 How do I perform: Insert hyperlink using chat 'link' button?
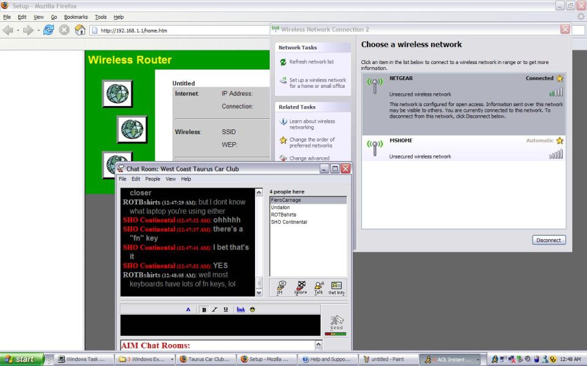pos(241,310)
